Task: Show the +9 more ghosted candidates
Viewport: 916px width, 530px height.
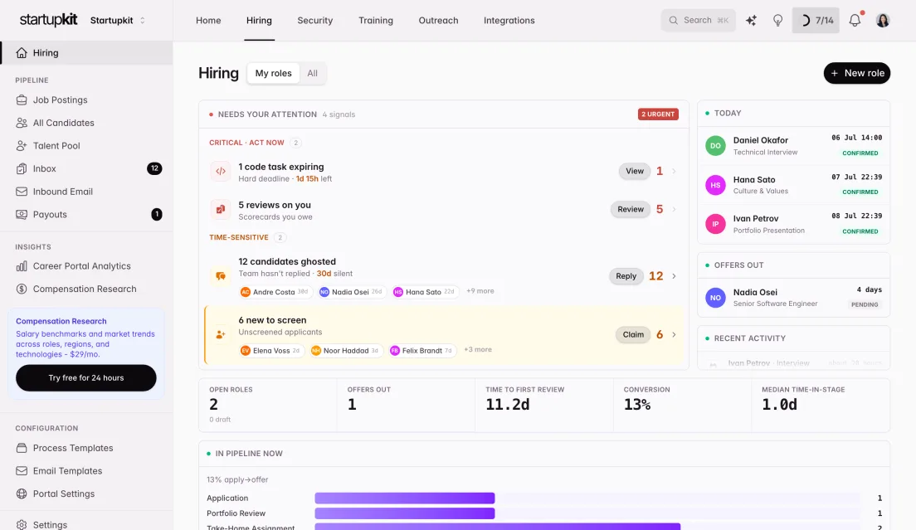Action: (480, 290)
